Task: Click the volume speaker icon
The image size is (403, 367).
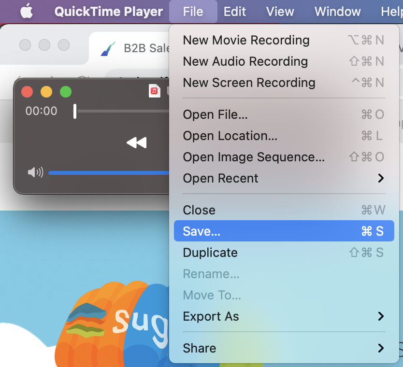Action: coord(35,172)
